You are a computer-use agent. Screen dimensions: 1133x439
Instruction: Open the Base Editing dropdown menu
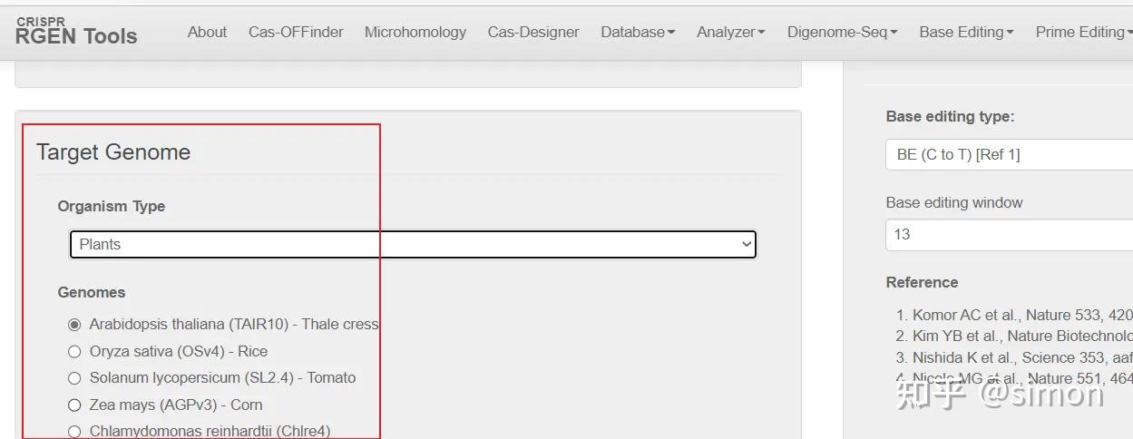point(966,32)
